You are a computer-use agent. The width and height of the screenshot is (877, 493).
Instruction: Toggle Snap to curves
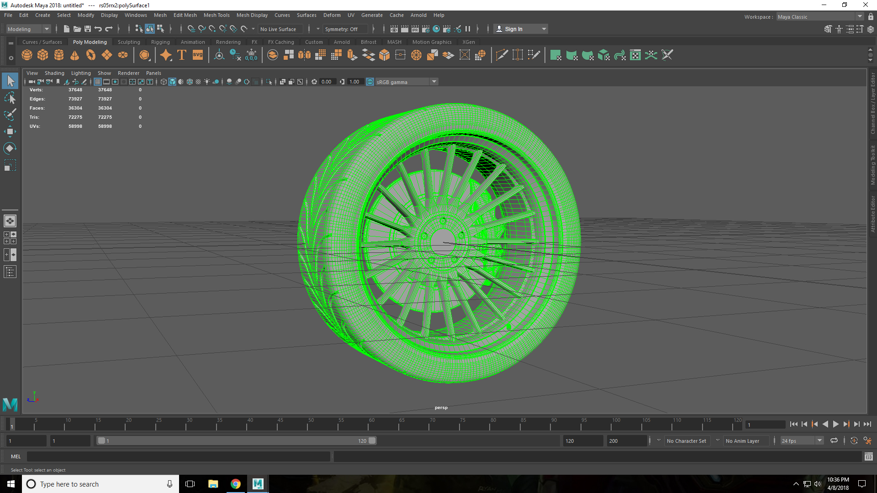click(202, 29)
